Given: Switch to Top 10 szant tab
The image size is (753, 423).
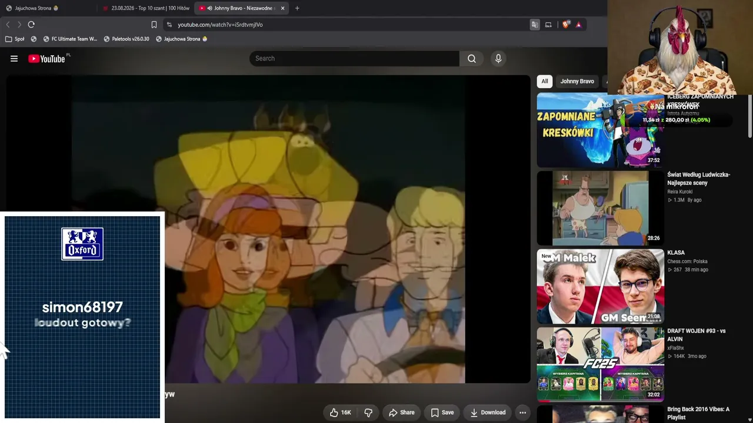Looking at the screenshot, I should click(x=146, y=8).
